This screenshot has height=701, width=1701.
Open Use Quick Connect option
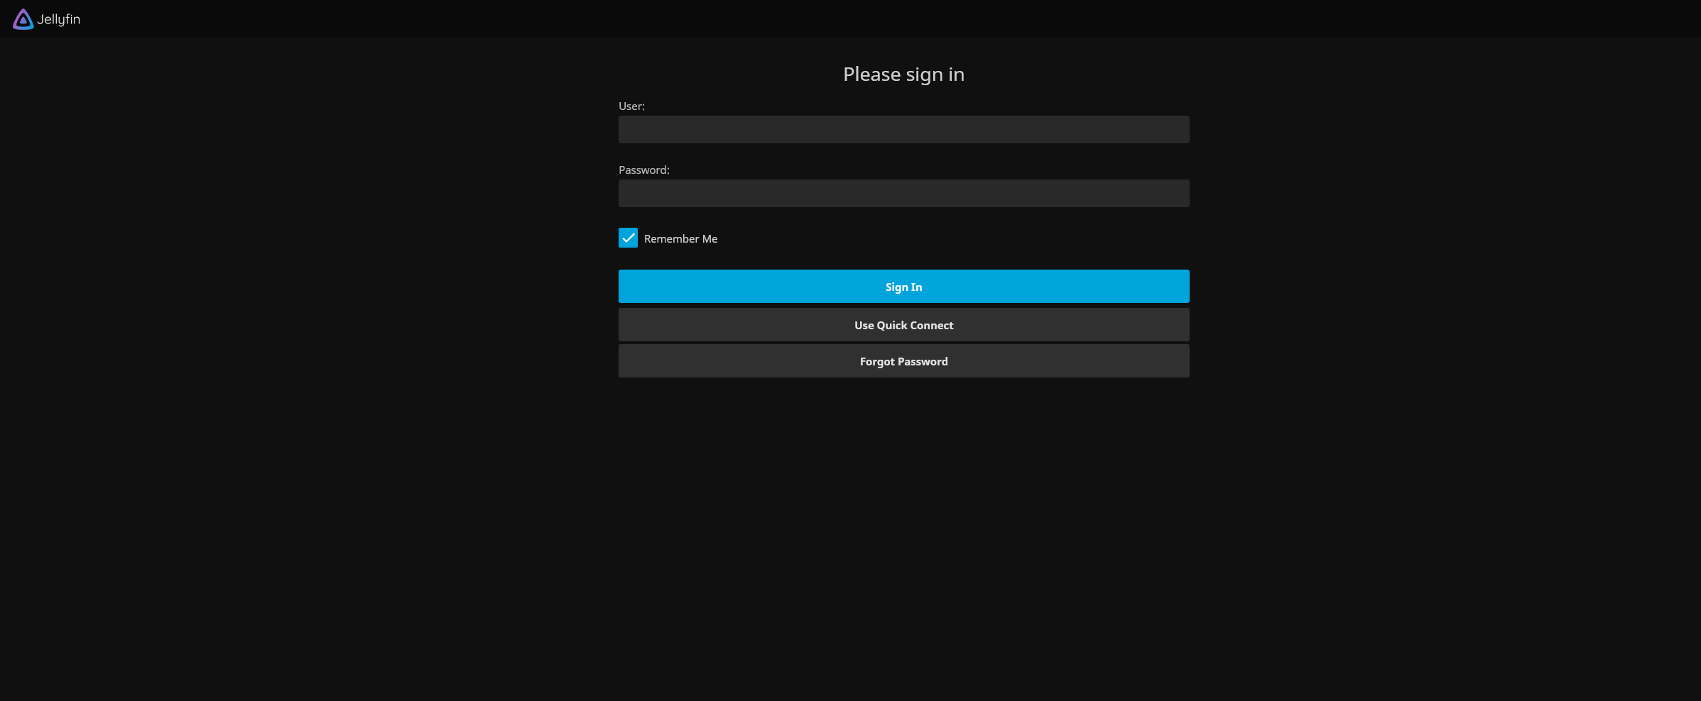903,325
